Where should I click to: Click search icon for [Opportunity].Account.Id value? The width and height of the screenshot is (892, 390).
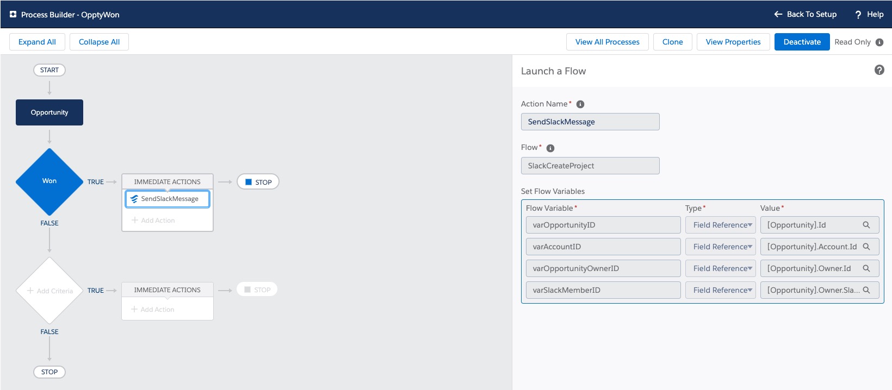tap(866, 247)
